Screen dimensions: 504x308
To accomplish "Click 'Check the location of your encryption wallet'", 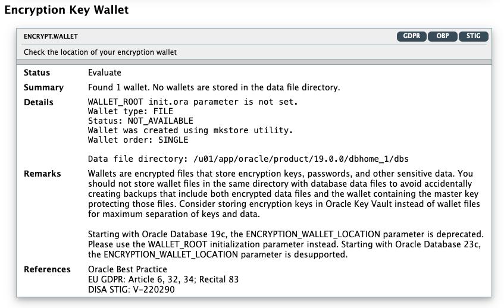I will coord(101,52).
